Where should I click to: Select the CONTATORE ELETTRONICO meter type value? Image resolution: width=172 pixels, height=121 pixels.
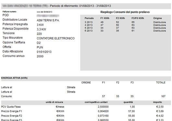pyautogui.click(x=55, y=38)
